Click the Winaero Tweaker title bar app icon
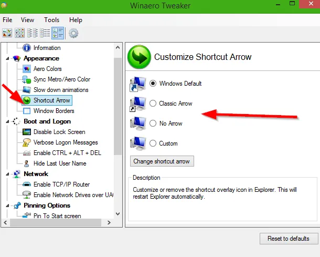 click(4, 5)
